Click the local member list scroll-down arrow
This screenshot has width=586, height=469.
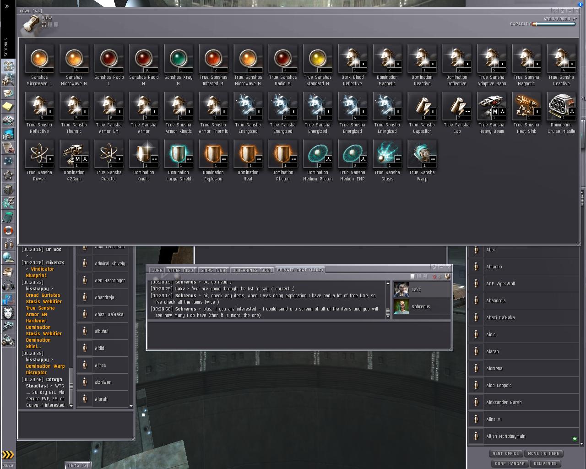coord(131,406)
